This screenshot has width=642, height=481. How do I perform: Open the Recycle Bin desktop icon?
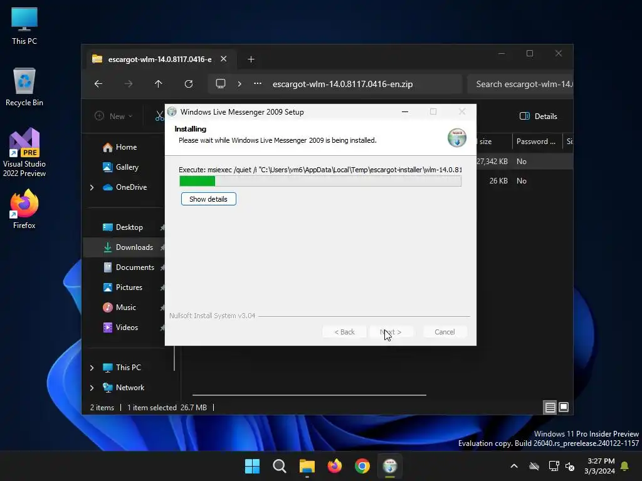pos(24,87)
